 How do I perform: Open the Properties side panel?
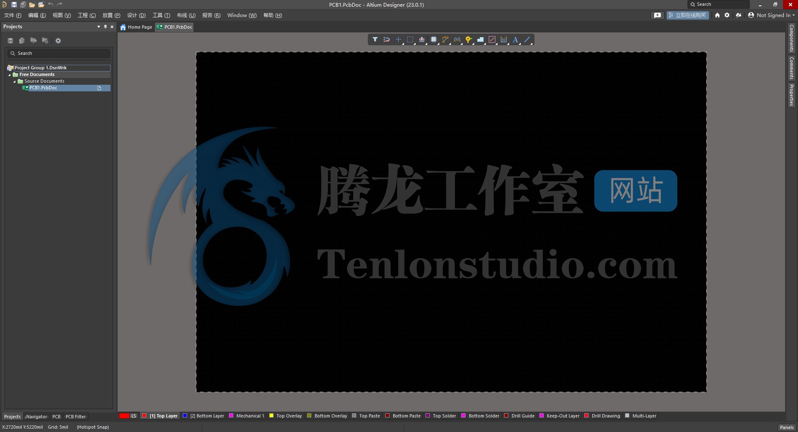791,95
